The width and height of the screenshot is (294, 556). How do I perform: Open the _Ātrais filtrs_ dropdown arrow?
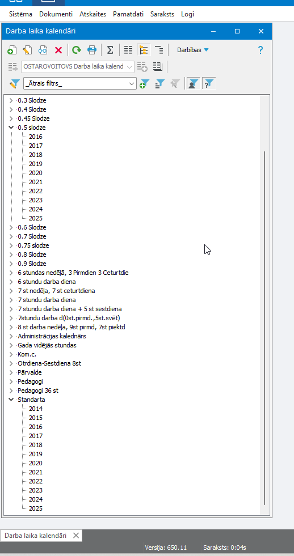tap(132, 84)
